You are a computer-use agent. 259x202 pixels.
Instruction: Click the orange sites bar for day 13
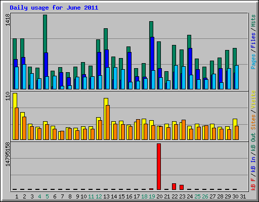[x=108, y=122]
